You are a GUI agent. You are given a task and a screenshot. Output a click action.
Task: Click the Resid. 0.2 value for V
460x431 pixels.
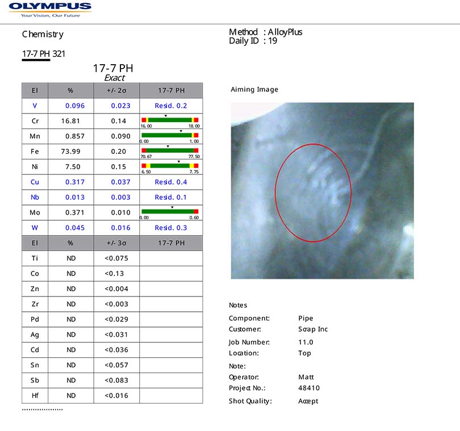pyautogui.click(x=170, y=106)
